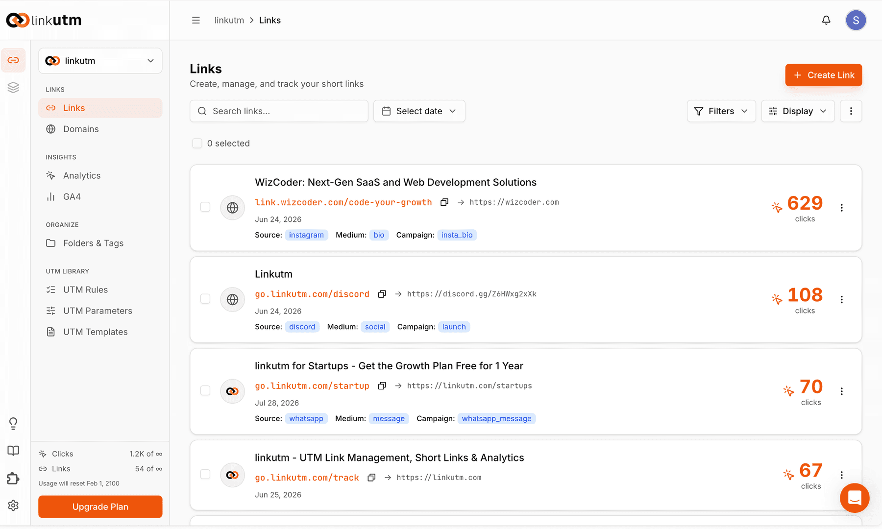Open the layers stack icon in the rail

click(x=13, y=87)
